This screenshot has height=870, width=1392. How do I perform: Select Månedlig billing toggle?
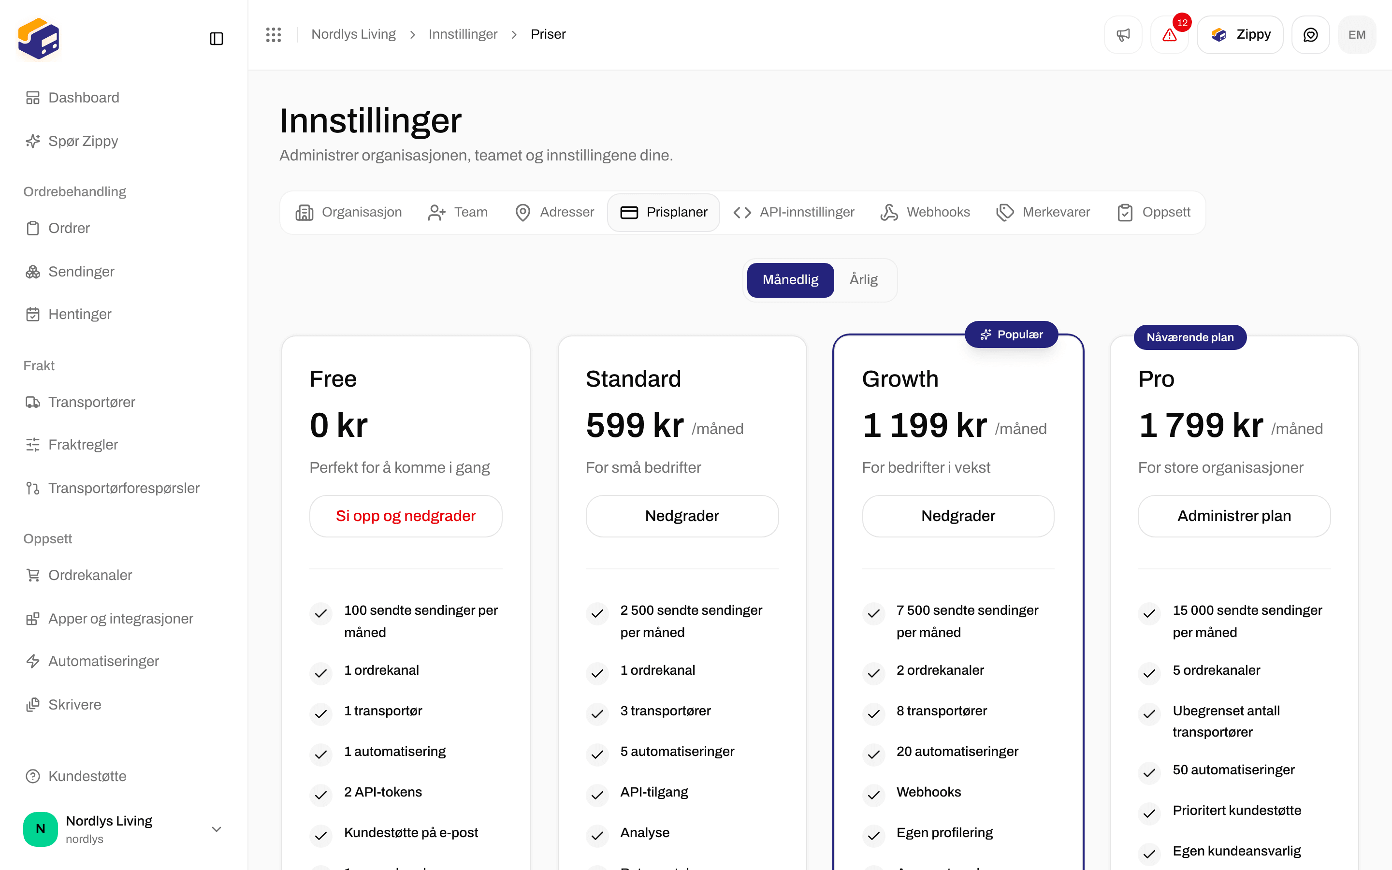click(790, 280)
